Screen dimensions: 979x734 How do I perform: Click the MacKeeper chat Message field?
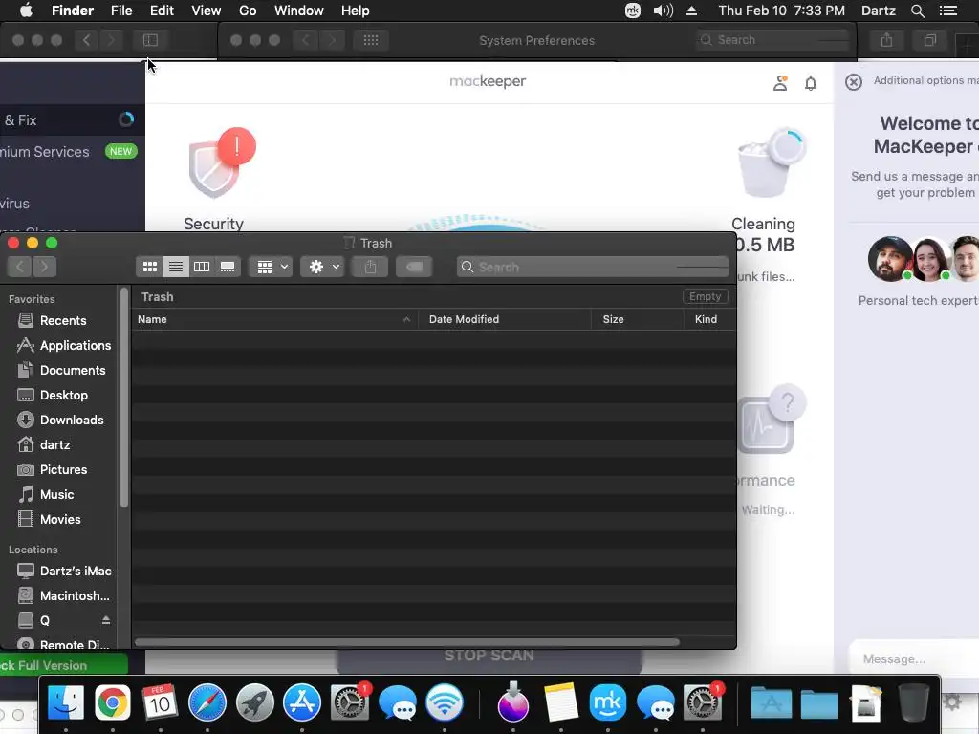[914, 659]
